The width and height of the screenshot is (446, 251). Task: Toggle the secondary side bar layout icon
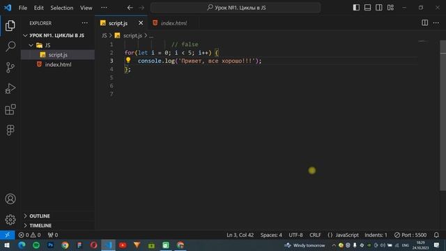pos(379,8)
